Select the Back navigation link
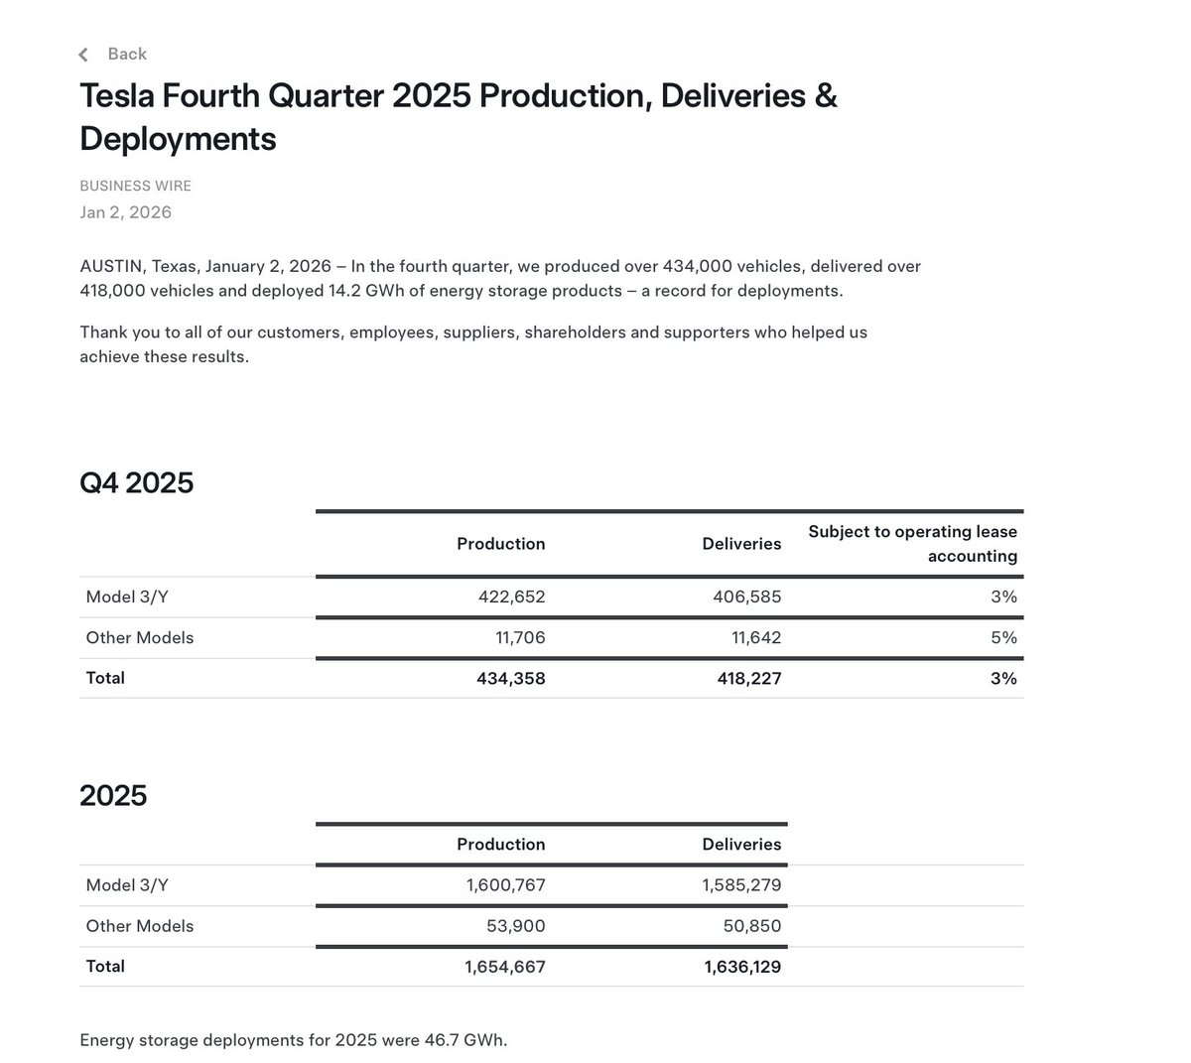This screenshot has width=1191, height=1063. [127, 54]
